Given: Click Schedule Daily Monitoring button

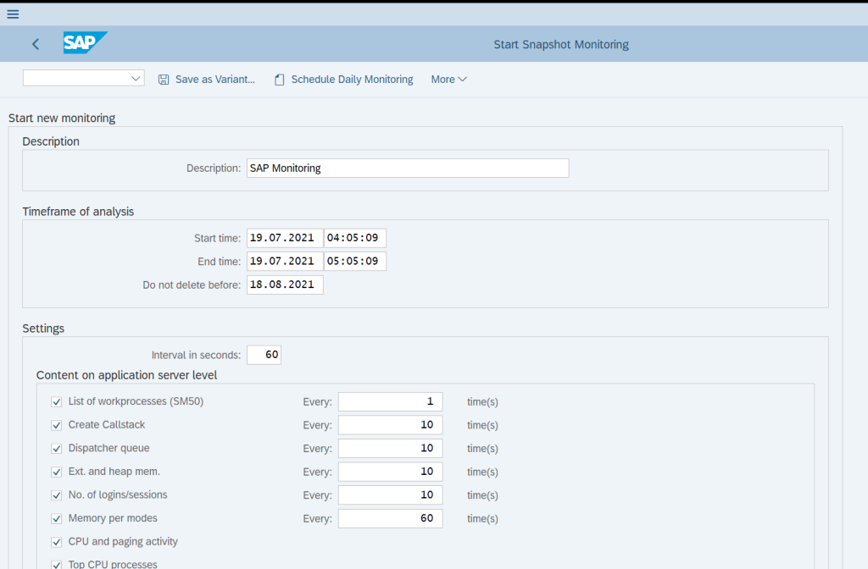Looking at the screenshot, I should click(344, 80).
